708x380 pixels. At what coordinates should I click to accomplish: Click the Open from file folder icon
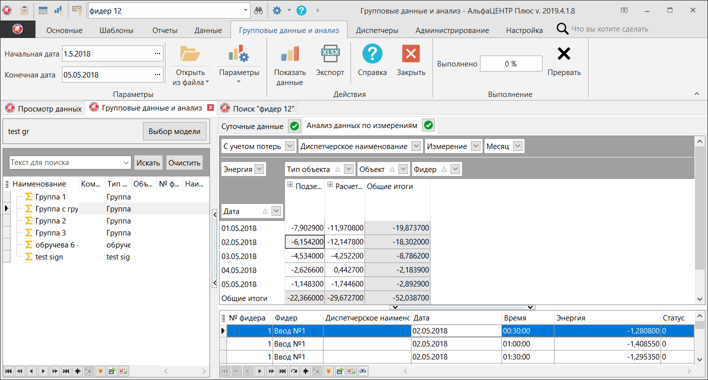click(x=190, y=54)
